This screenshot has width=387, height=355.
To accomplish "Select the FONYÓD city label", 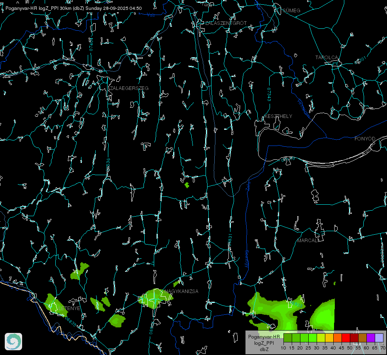I will (365, 139).
